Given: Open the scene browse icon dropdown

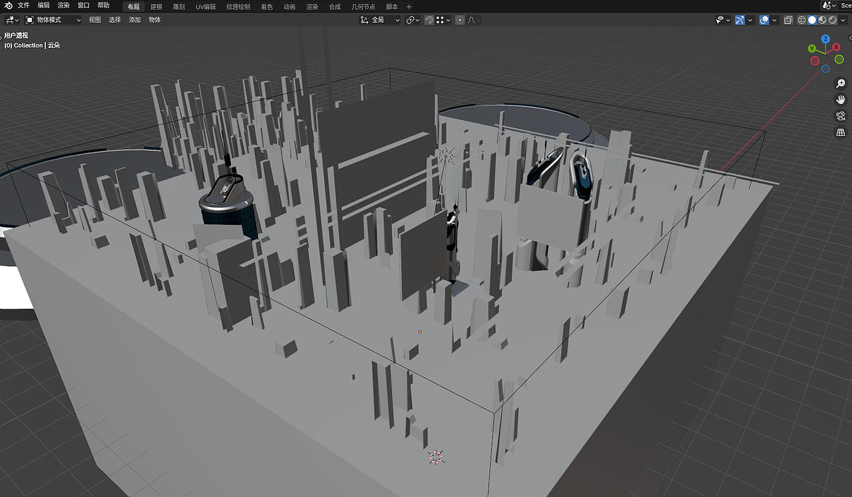Looking at the screenshot, I should click(829, 5).
